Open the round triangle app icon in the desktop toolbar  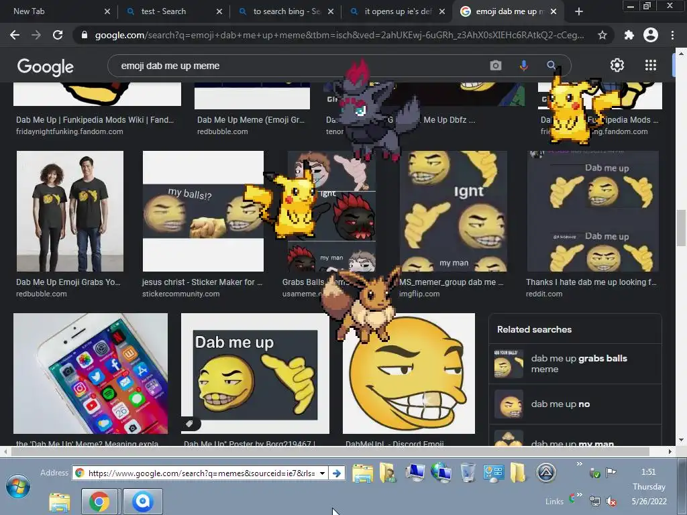click(546, 473)
